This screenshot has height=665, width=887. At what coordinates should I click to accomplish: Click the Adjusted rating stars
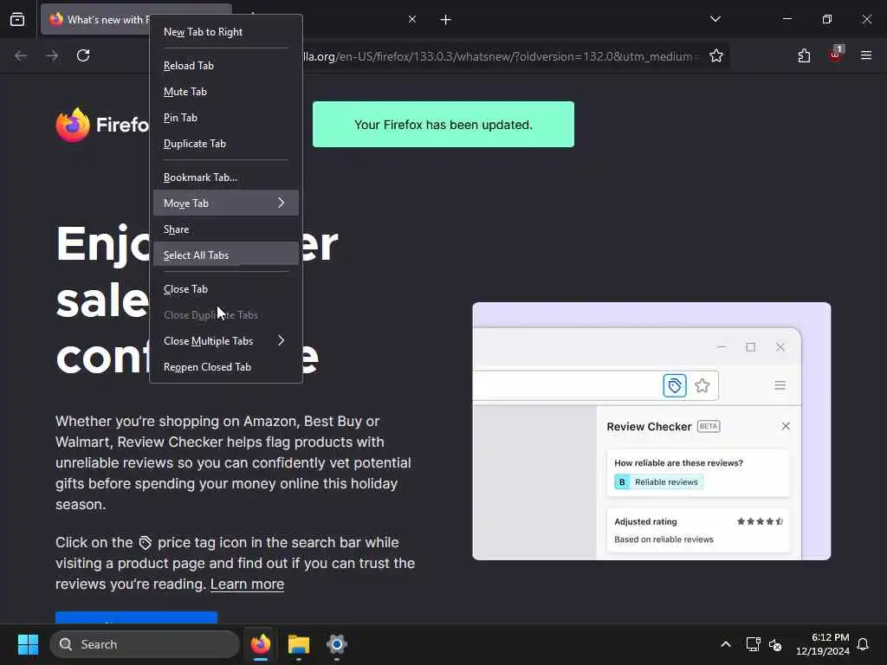click(x=760, y=521)
